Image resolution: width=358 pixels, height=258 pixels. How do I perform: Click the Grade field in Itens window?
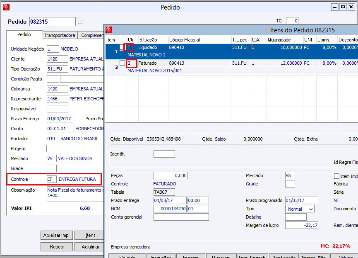290,184
